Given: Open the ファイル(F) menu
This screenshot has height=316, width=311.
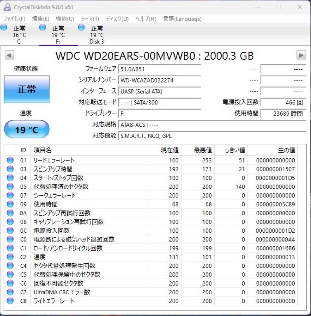Looking at the screenshot, I should (14, 19).
